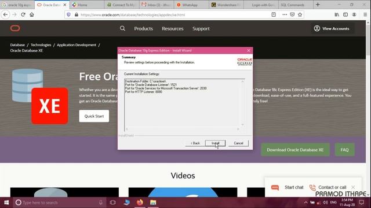Viewport: 371px width, 208px height.
Task: Open File Explorer from the taskbar
Action: (153, 202)
